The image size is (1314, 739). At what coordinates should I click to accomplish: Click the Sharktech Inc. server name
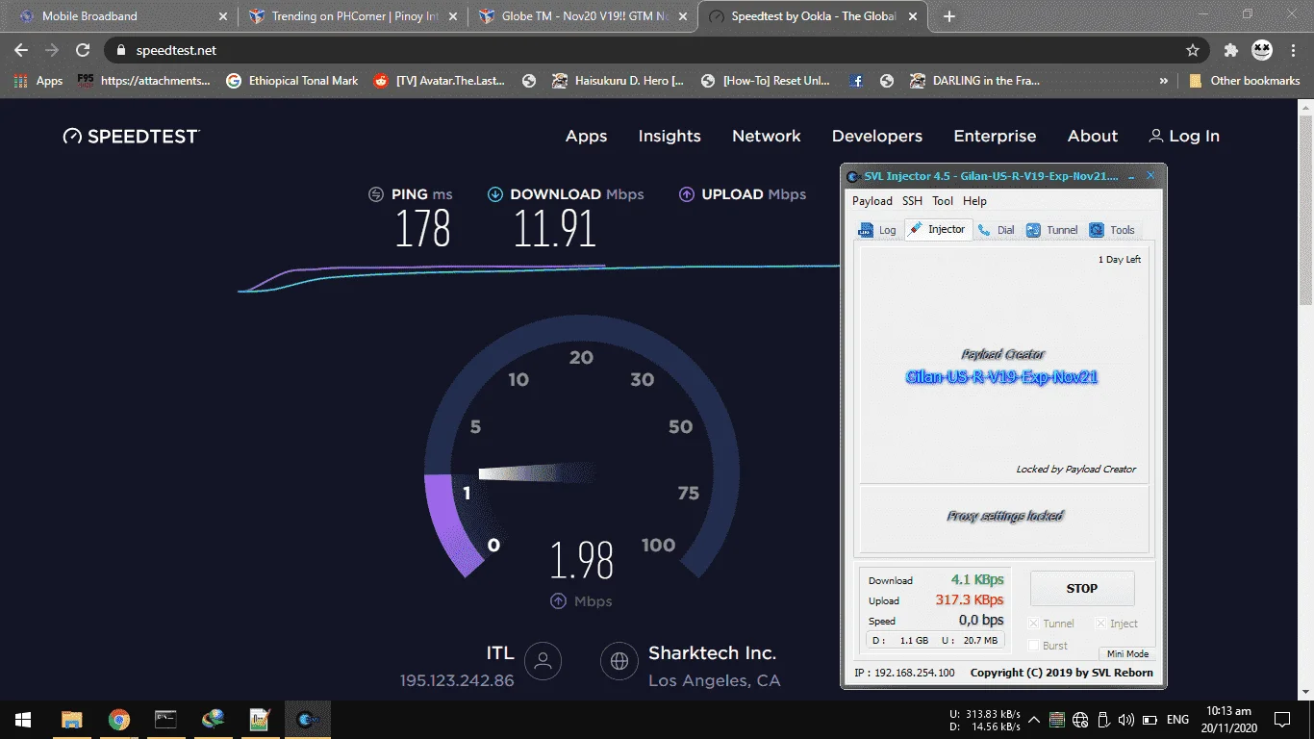click(x=712, y=653)
